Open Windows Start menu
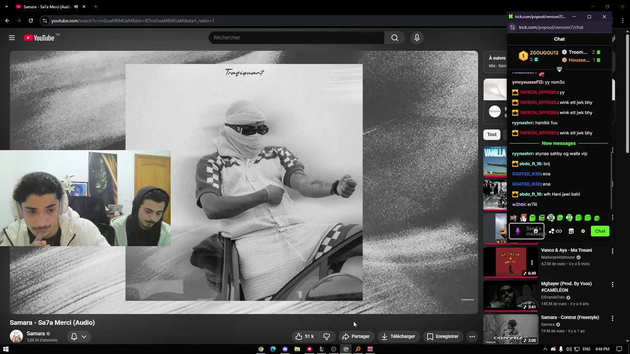Image resolution: width=630 pixels, height=354 pixels. [6, 349]
